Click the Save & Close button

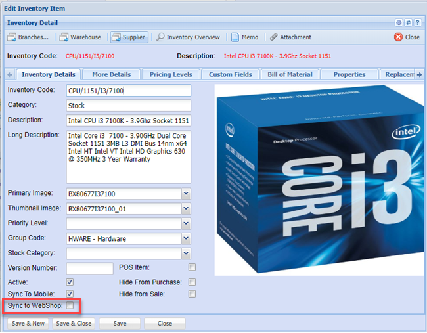point(74,324)
